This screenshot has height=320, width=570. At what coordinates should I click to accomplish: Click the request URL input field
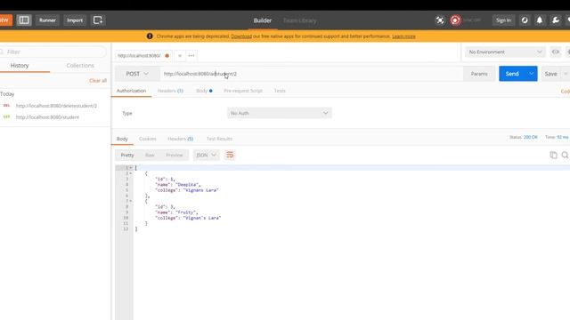[312, 74]
